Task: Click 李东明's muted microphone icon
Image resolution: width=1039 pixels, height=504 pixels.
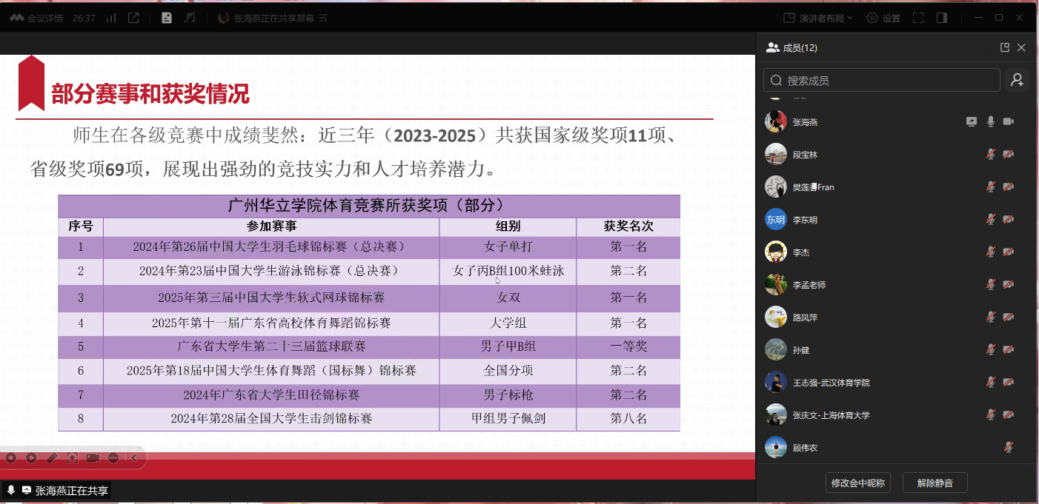Action: coord(991,219)
